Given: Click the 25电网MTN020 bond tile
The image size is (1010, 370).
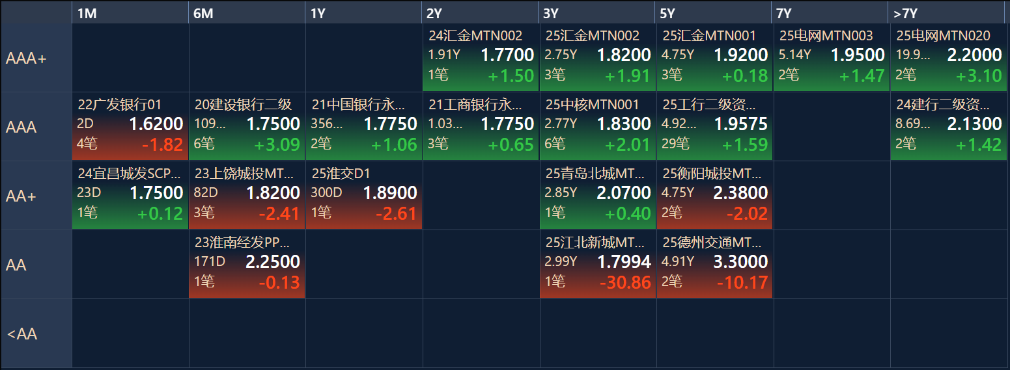Looking at the screenshot, I should [x=948, y=57].
